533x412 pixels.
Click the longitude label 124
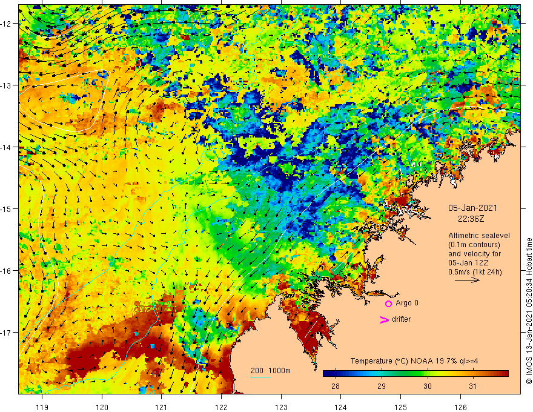pos(341,407)
